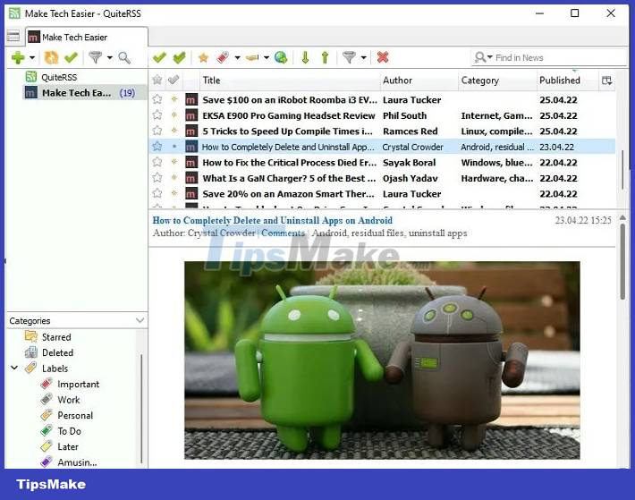Click Mark news read single checkmark icon
635x500 pixels.
pos(159,58)
